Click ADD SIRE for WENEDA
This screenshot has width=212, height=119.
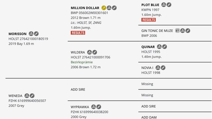point(78,90)
